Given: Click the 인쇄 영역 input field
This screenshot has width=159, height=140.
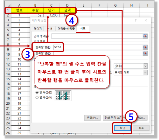Looking at the screenshot, I should tap(97, 36).
